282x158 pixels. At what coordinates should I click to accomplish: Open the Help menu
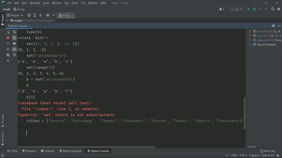[103, 3]
